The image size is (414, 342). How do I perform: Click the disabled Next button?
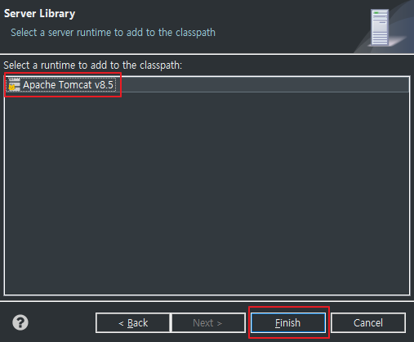(x=208, y=323)
